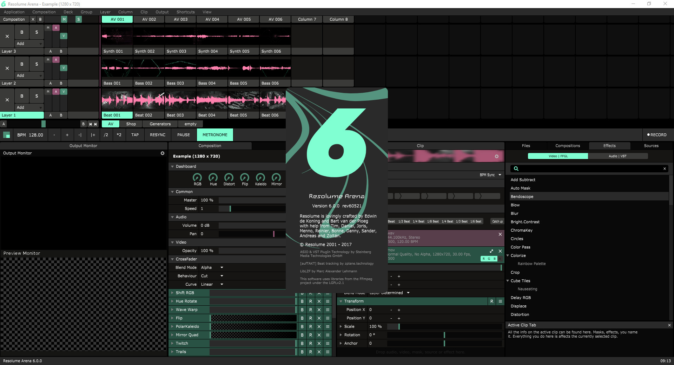
Task: Open Flip effect preset menu
Action: click(x=311, y=318)
